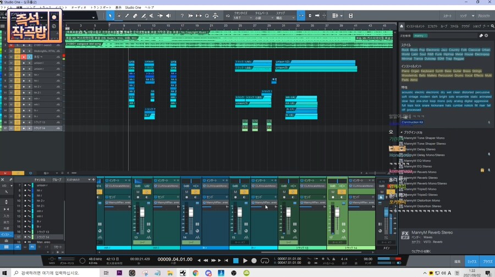Viewport: 495px width, 277px height.
Task: Select MannyM EQ Mono plugin
Action: (x=417, y=161)
